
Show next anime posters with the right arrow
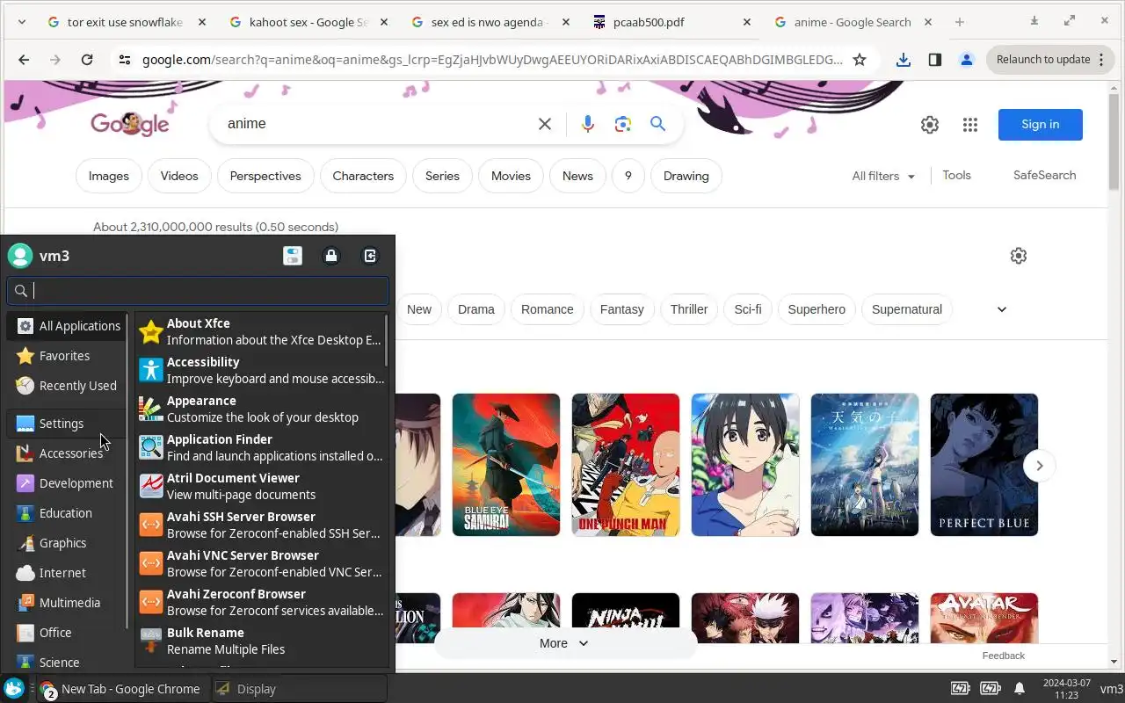coord(1040,466)
